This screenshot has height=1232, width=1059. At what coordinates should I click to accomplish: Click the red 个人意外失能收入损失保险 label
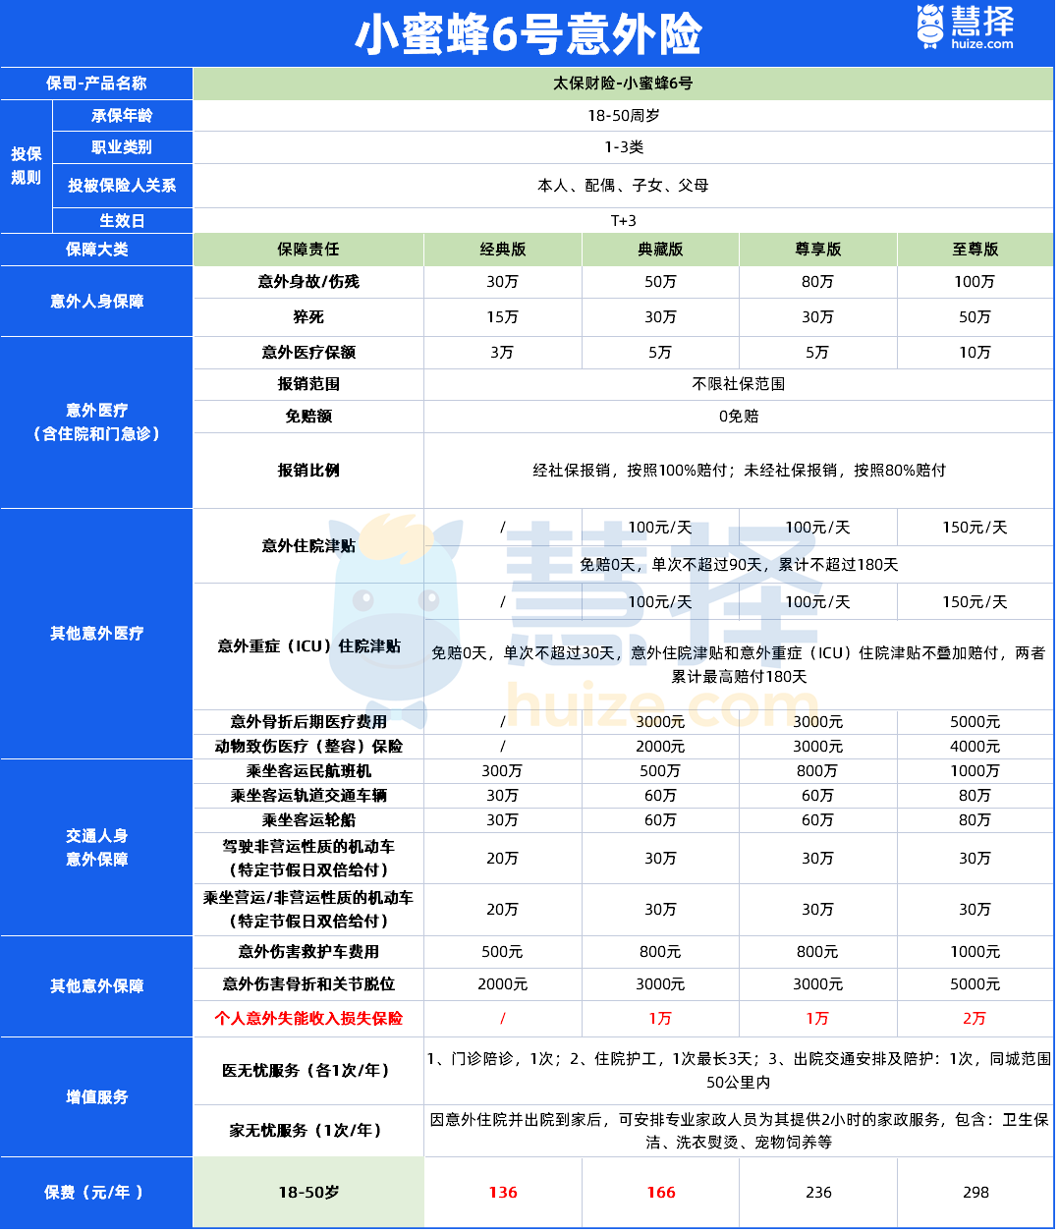coord(308,1019)
